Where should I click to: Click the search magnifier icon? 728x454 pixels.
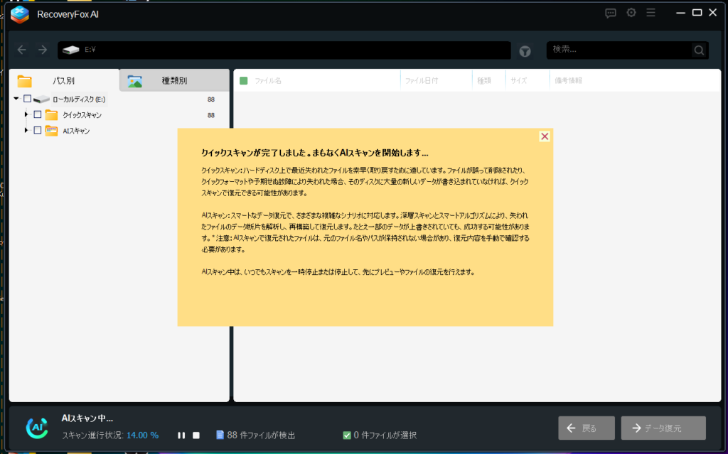(700, 50)
